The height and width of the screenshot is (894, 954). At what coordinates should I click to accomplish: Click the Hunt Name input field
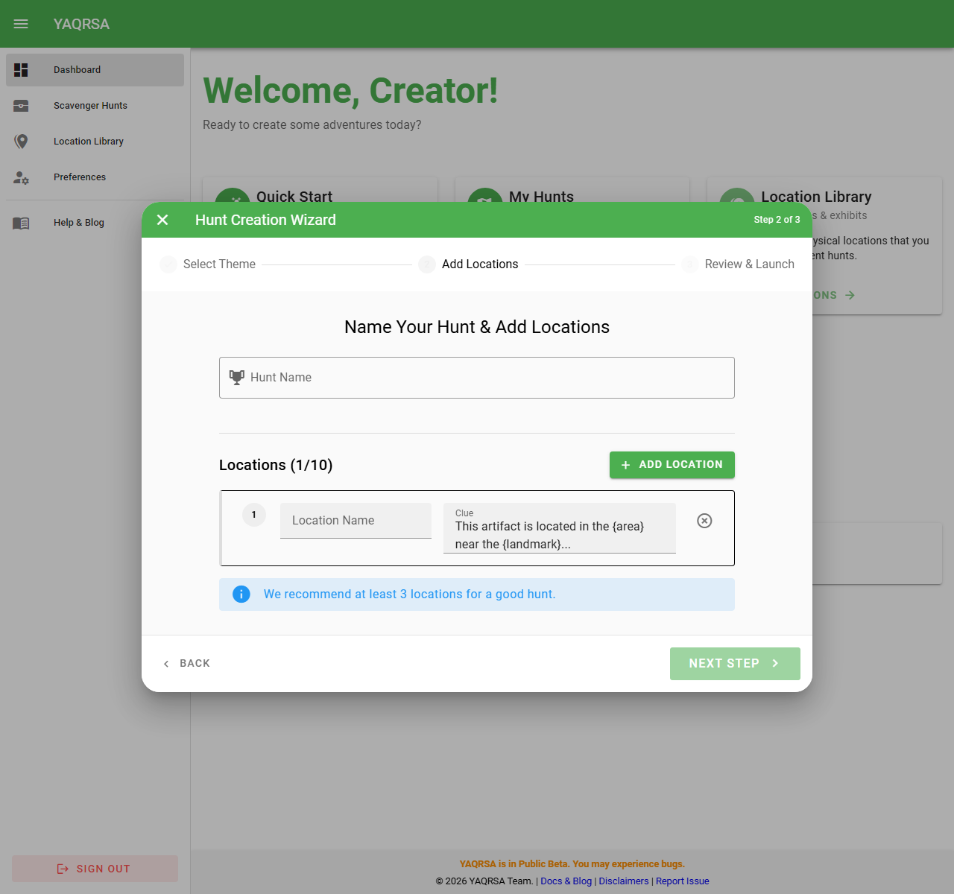[x=477, y=378]
